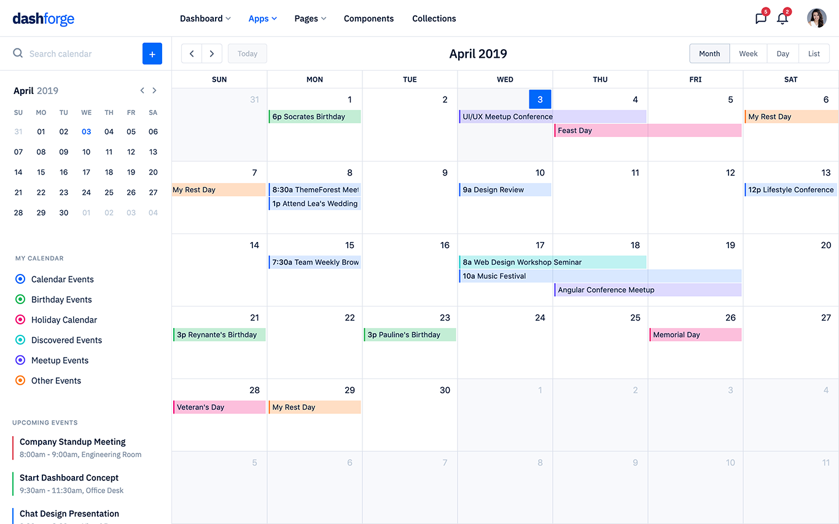Screen dimensions: 839x524
Task: Open the Components navigation link
Action: point(369,18)
